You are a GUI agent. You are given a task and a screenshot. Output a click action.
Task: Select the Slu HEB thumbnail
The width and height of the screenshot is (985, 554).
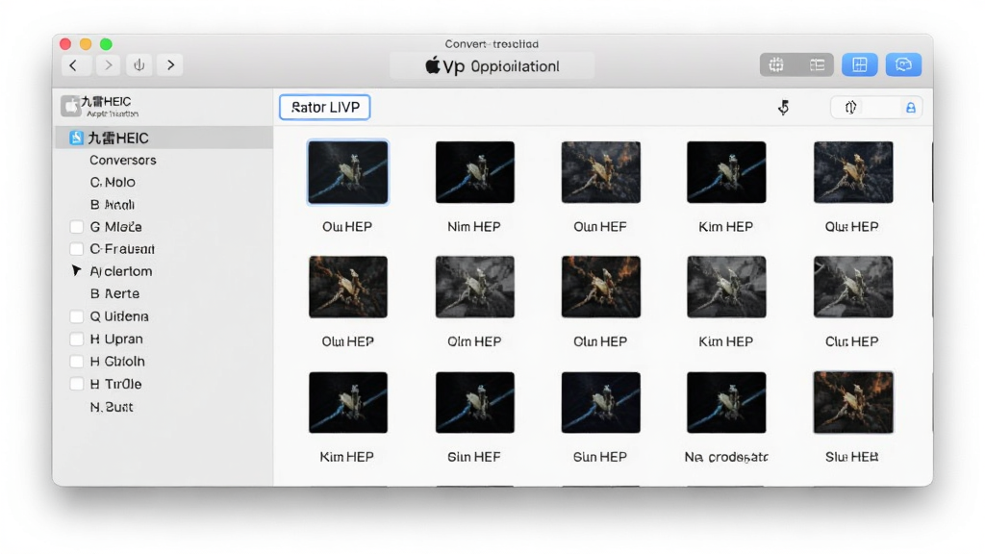(853, 403)
